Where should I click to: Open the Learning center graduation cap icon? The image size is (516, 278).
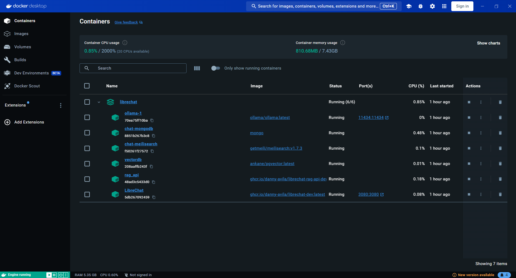coord(409,6)
